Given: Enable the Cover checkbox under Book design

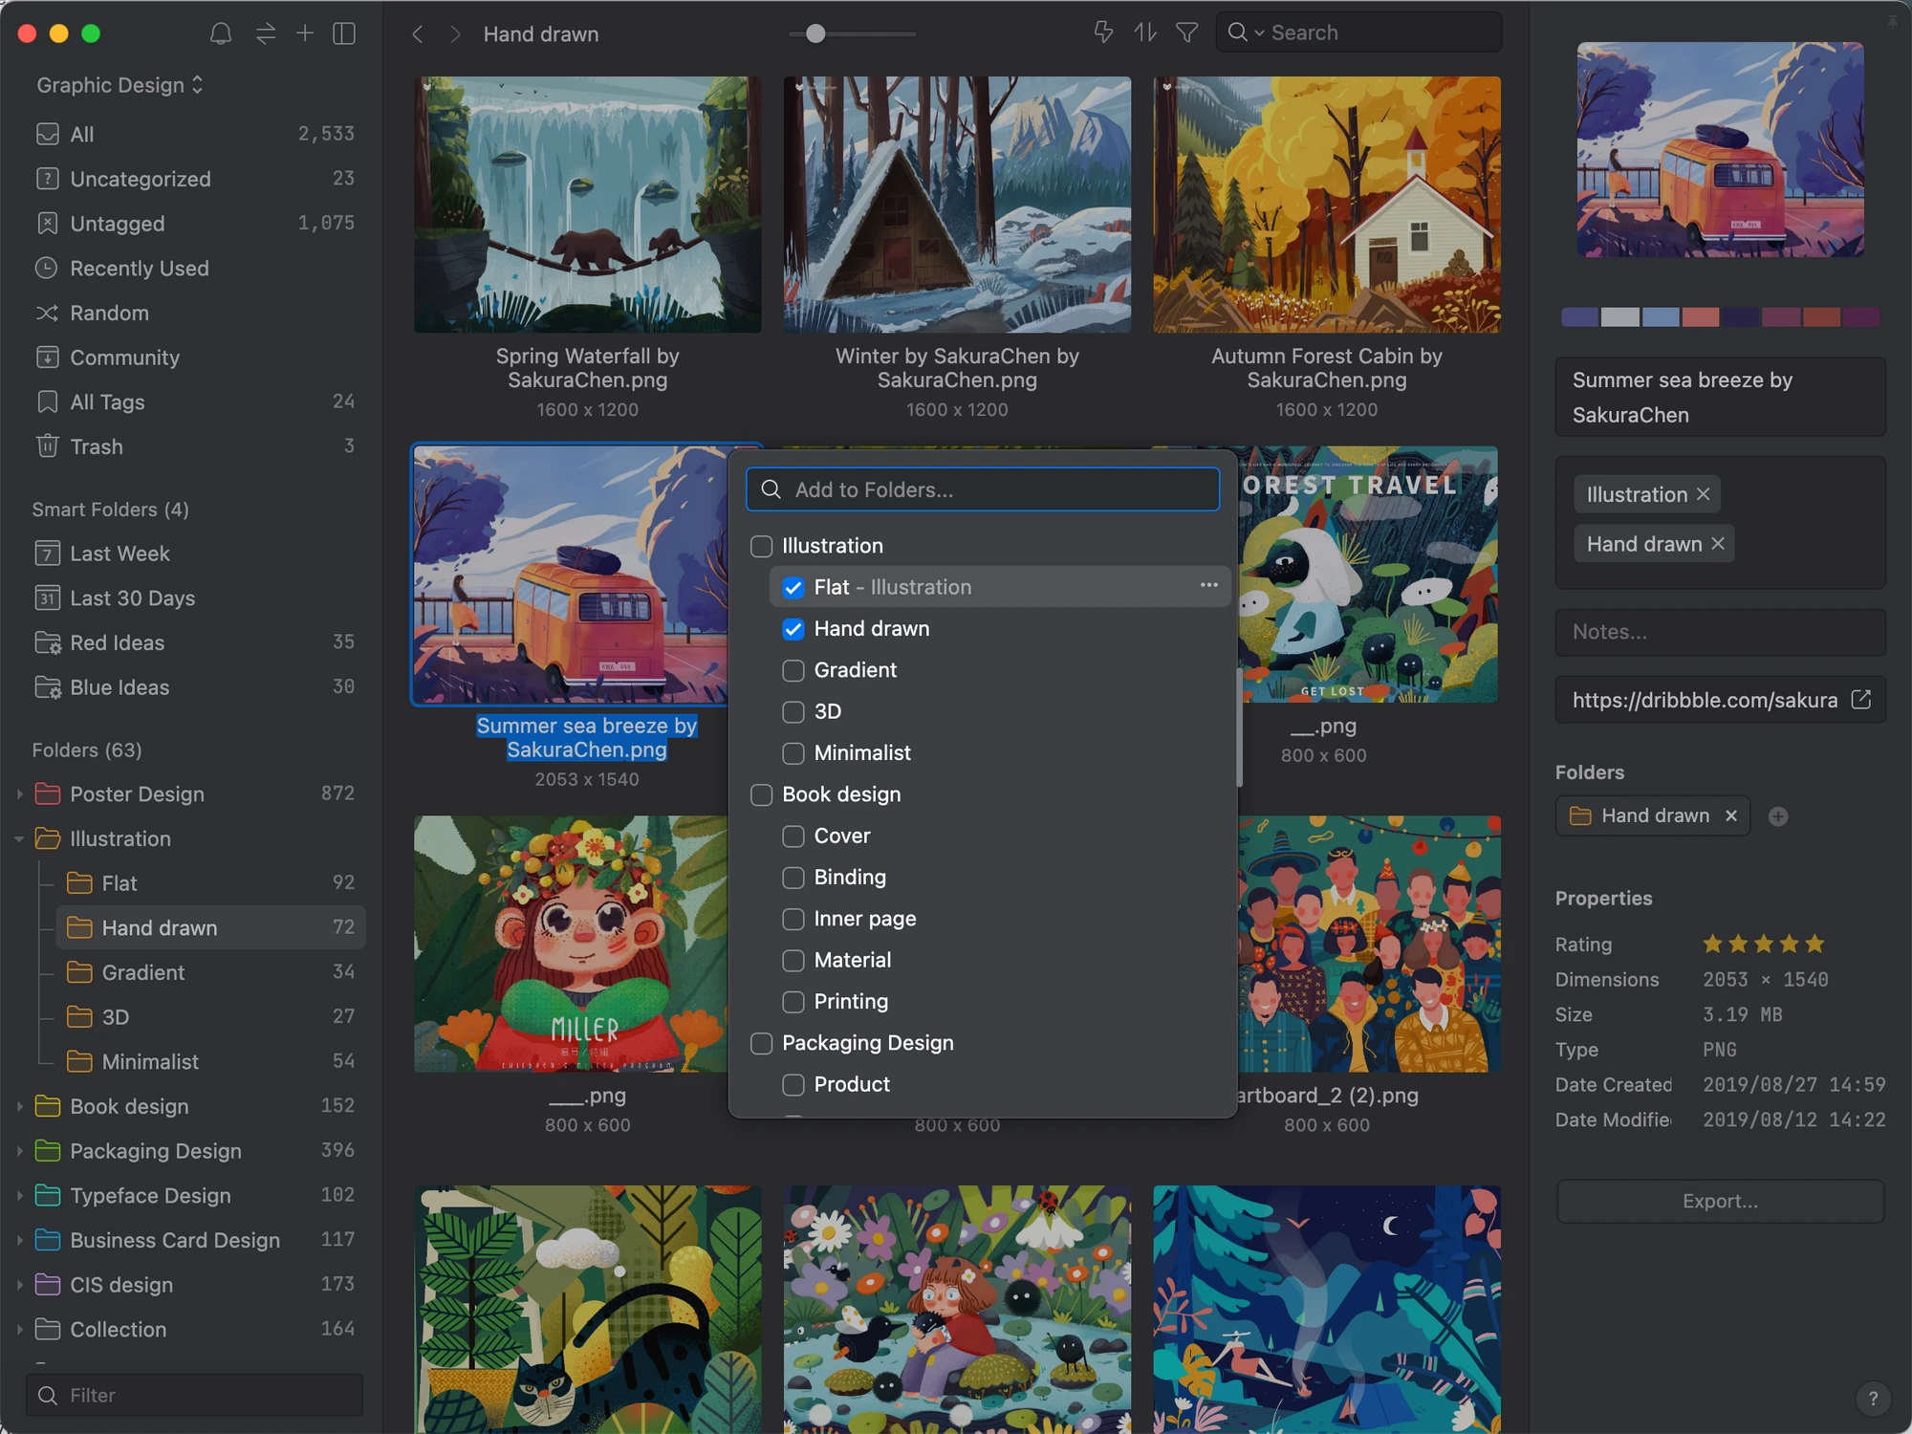Looking at the screenshot, I should [x=793, y=836].
